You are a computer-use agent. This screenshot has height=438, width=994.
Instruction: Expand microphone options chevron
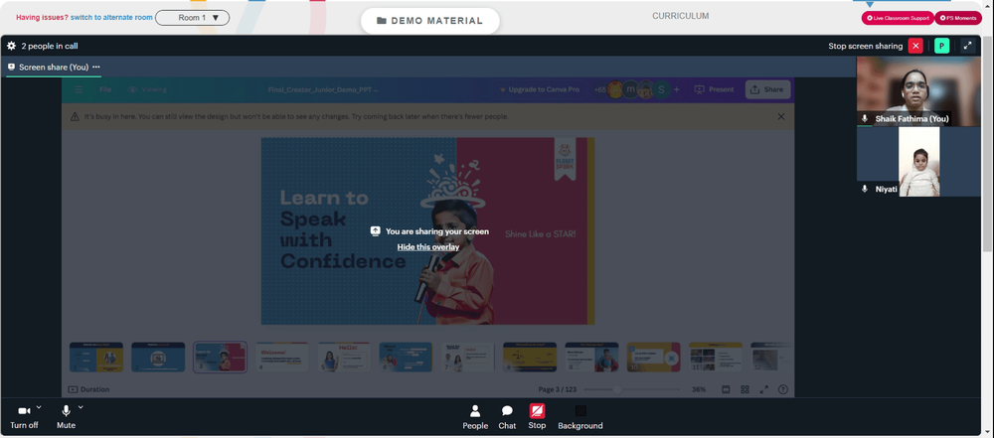[x=81, y=407]
